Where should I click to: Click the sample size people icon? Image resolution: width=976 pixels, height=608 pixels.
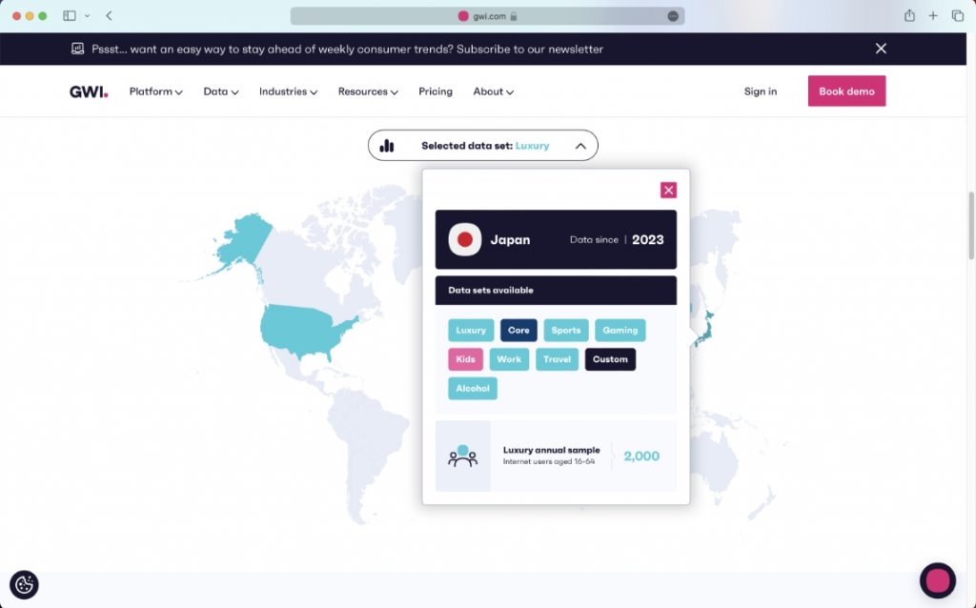click(464, 456)
